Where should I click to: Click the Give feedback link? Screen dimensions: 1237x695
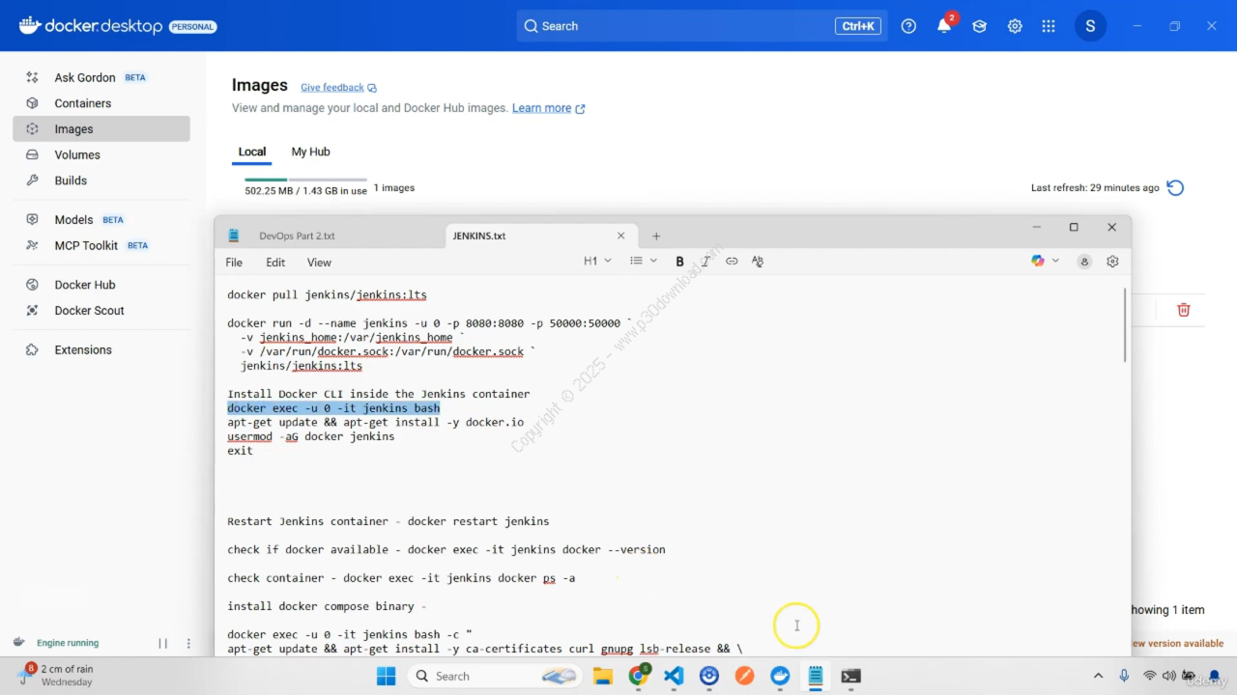(332, 87)
